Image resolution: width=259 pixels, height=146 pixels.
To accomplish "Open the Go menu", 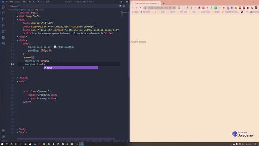I will coord(30,2).
